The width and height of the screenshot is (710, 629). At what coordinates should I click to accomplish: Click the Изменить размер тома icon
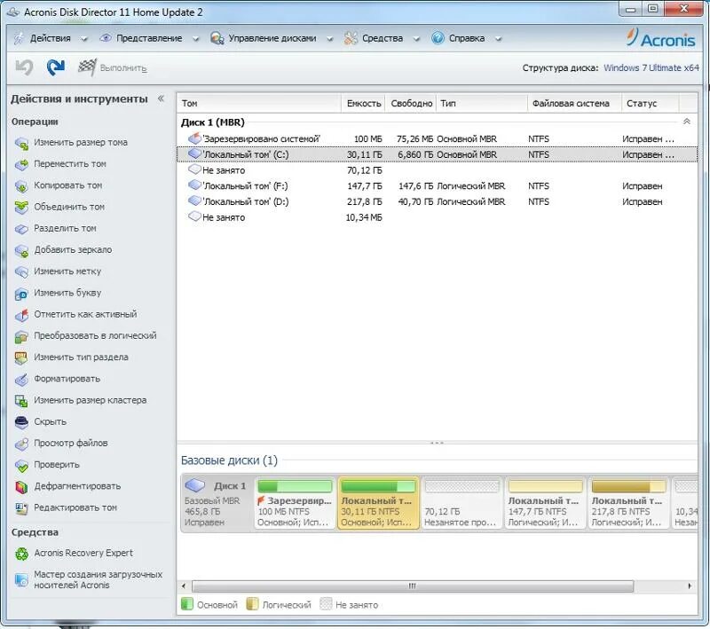[21, 143]
